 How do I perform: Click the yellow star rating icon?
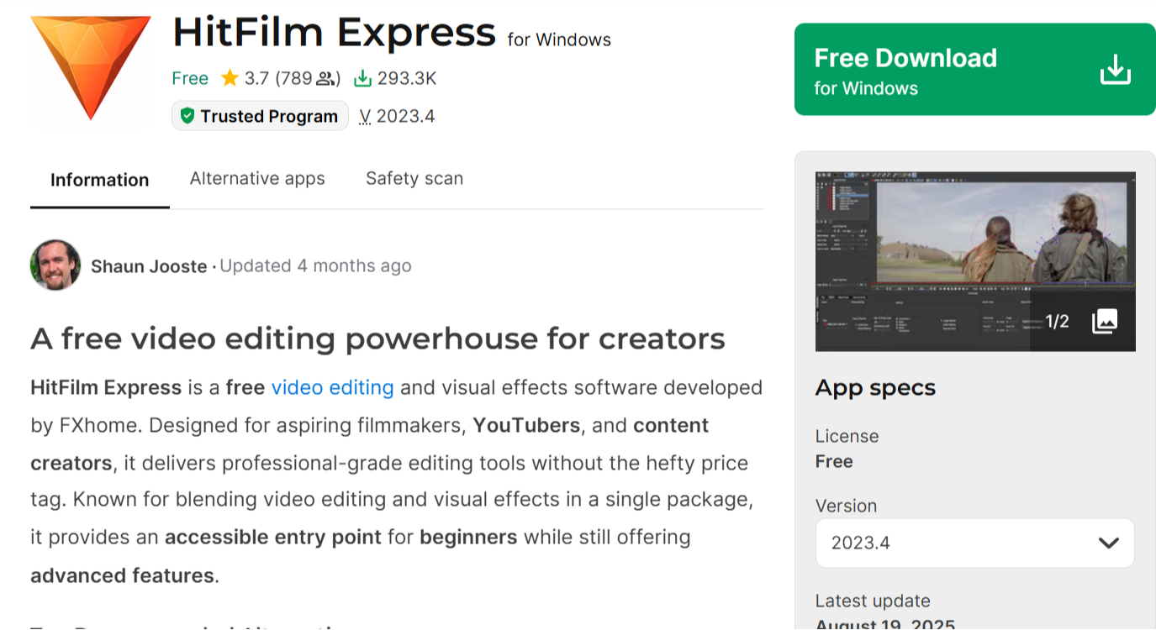point(230,78)
